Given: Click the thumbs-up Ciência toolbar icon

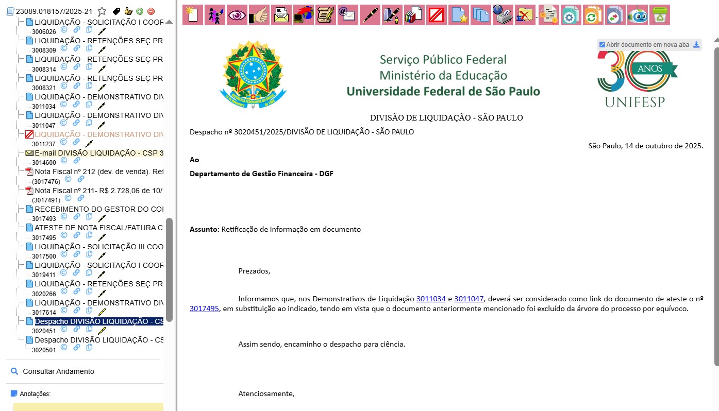Looking at the screenshot, I should (x=259, y=15).
